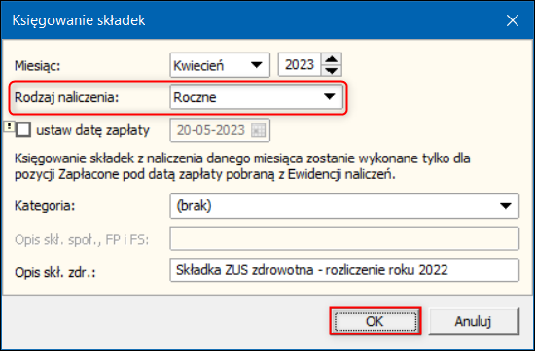Click the (brak) value in Kategoria
This screenshot has width=535, height=351.
tap(194, 206)
